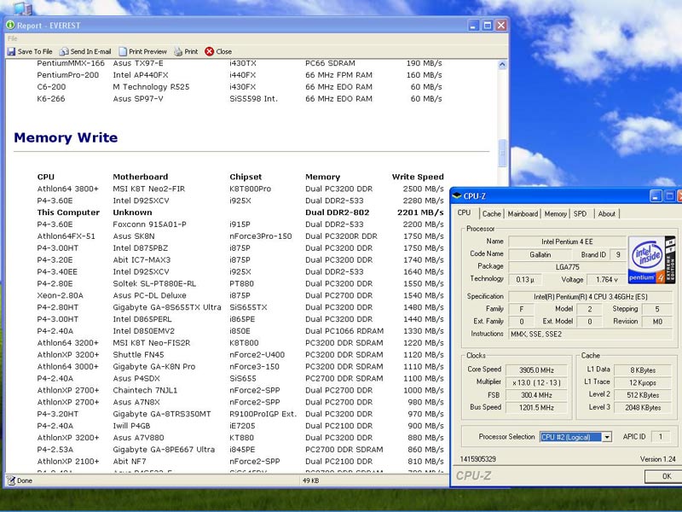The width and height of the screenshot is (682, 512).
Task: Open the About tab in CPU-Z
Action: (606, 214)
